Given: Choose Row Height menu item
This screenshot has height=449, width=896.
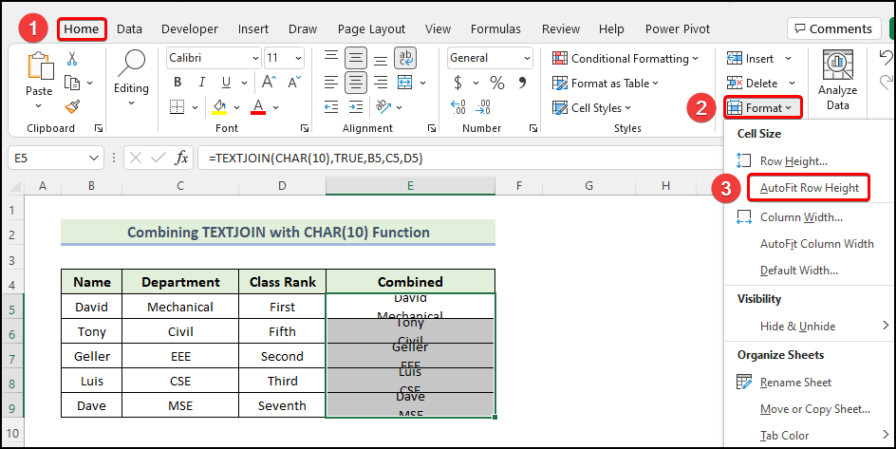Looking at the screenshot, I should [793, 161].
